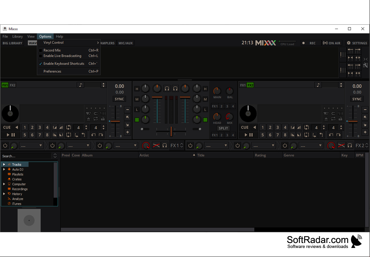
Task: Expand the Computer tree item
Action: tap(4, 184)
